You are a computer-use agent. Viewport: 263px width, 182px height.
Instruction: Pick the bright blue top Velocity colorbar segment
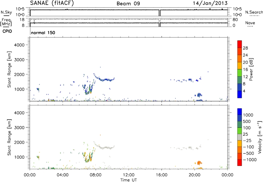[240, 112]
